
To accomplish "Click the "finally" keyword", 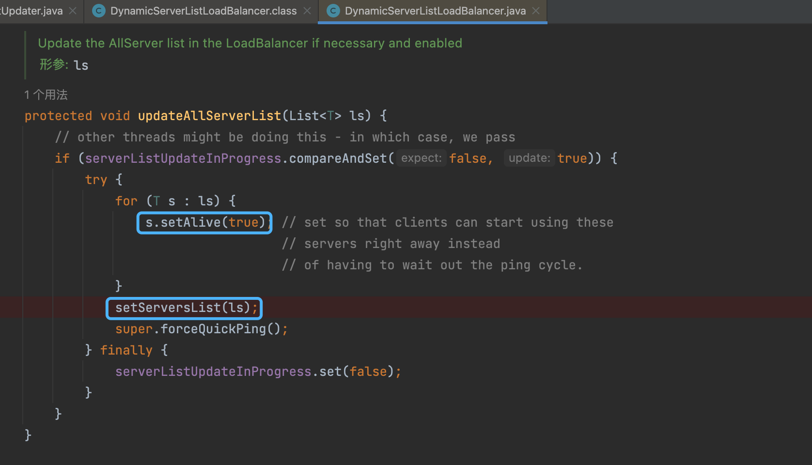I will 126,350.
